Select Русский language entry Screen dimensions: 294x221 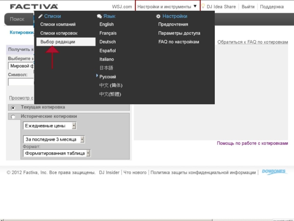[108, 77]
